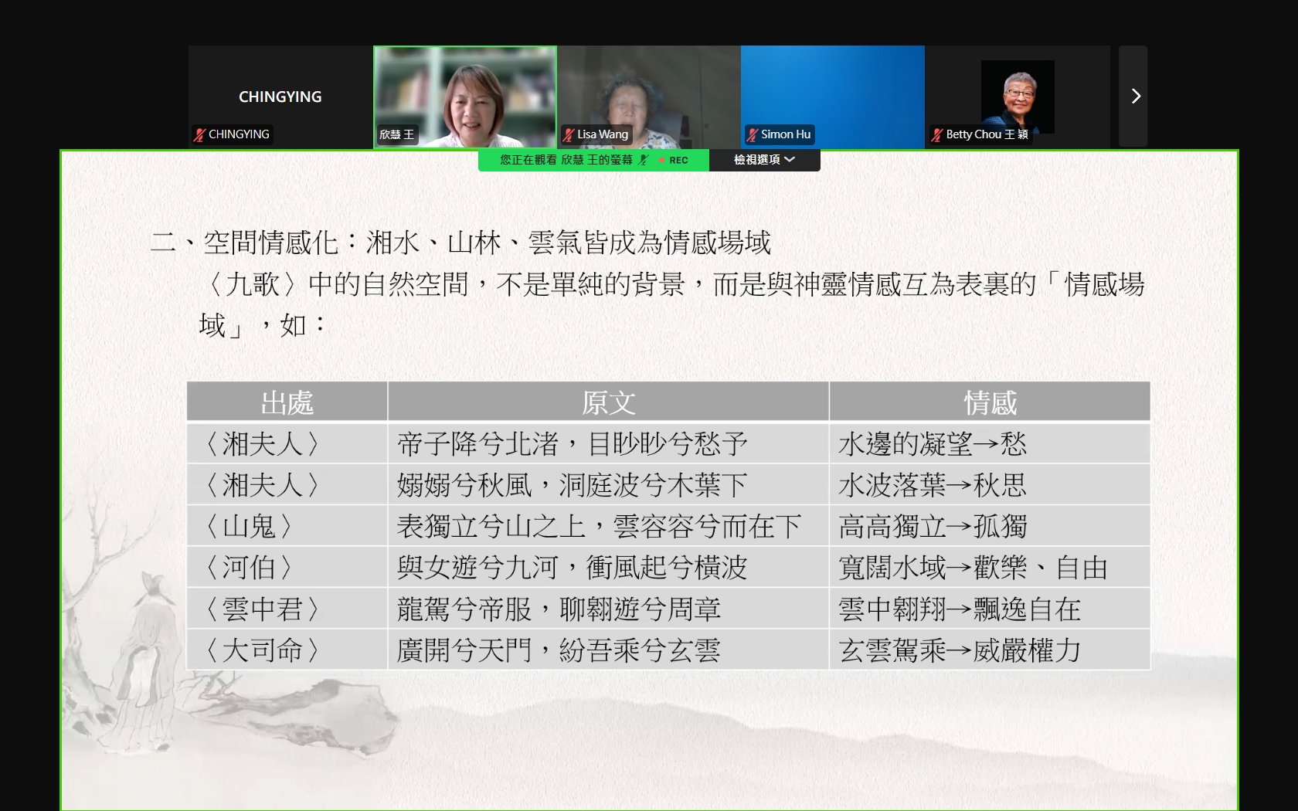This screenshot has height=811, width=1298.
Task: Click the paragraph starting with '〈九歌〉中的自然空間'
Action: (x=671, y=304)
